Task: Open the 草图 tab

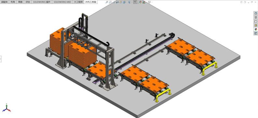Action: click(20, 2)
